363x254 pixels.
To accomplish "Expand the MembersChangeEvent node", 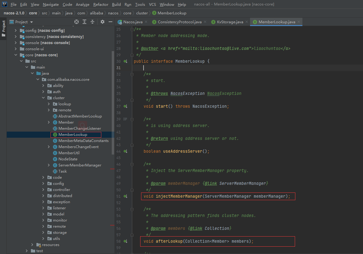I will pyautogui.click(x=49, y=147).
